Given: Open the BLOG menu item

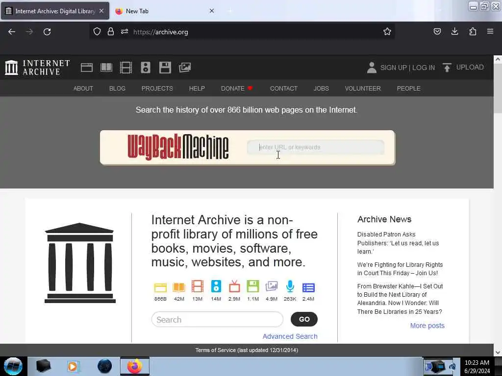Looking at the screenshot, I should [x=117, y=89].
